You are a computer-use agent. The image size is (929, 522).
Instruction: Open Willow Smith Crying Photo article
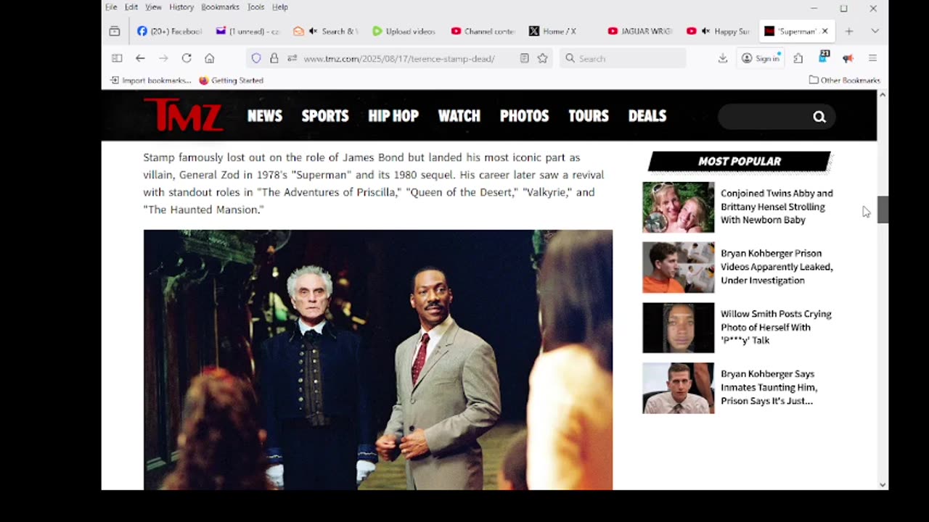click(x=776, y=327)
